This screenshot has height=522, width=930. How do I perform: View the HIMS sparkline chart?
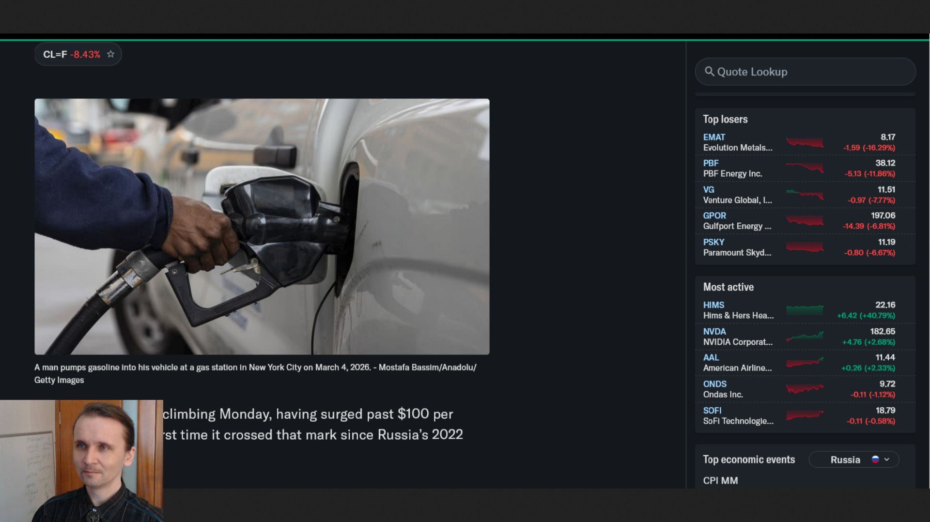tap(805, 310)
